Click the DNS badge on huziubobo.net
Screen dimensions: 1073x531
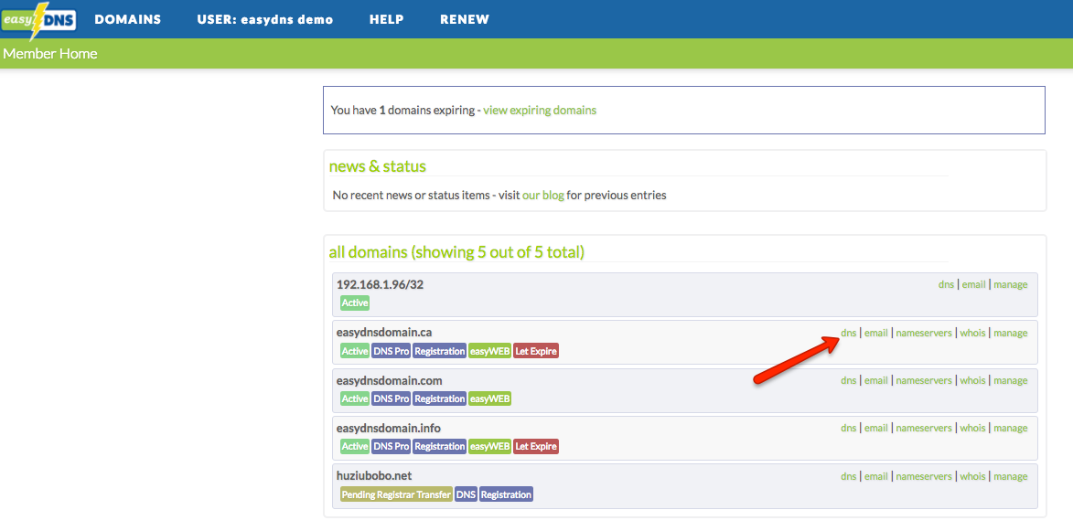466,494
